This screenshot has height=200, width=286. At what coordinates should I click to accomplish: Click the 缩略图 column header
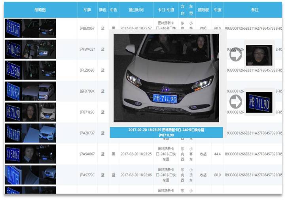pos(40,10)
